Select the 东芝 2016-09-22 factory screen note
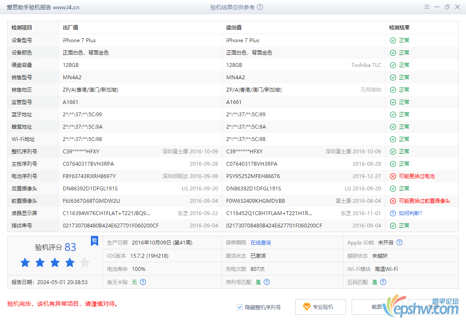The image size is (466, 322). [198, 213]
